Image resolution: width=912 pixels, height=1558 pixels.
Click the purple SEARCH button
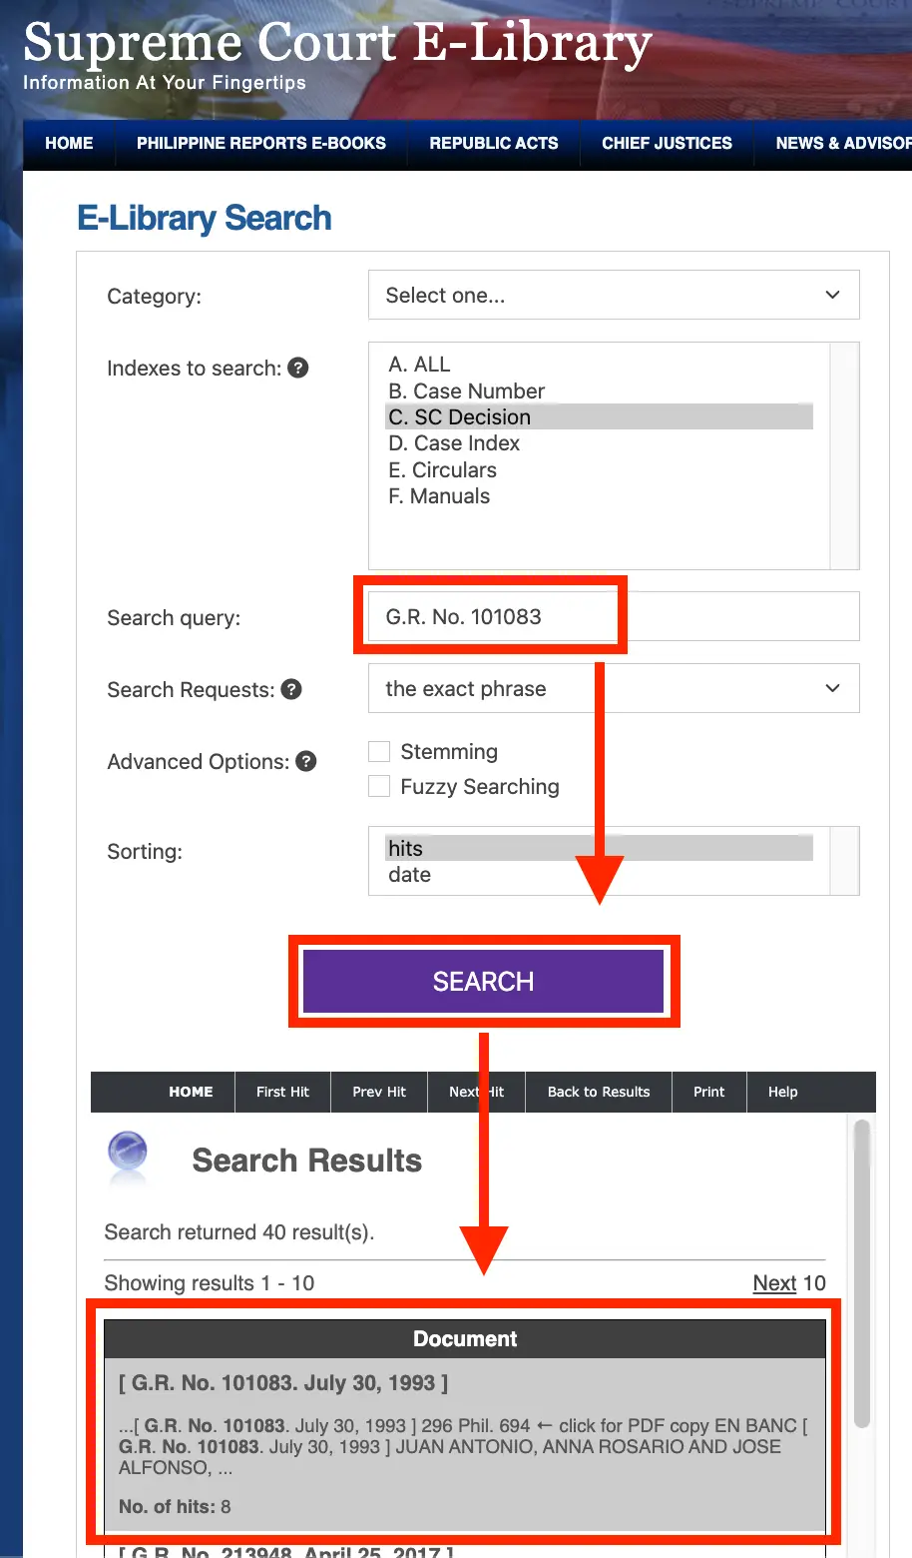484,981
